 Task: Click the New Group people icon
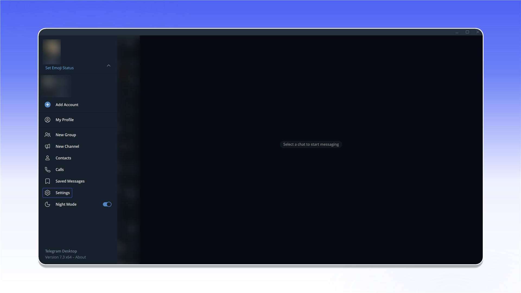click(47, 135)
